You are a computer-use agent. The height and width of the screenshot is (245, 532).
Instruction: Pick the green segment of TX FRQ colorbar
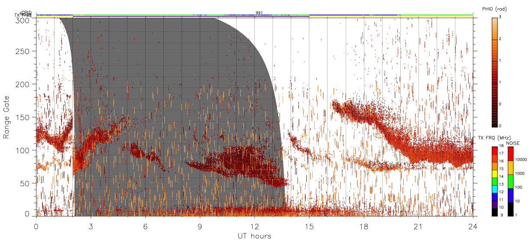point(495,181)
